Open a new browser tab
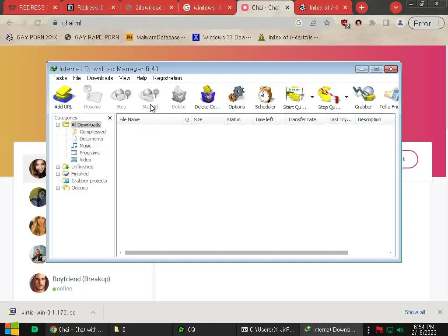 [362, 7]
